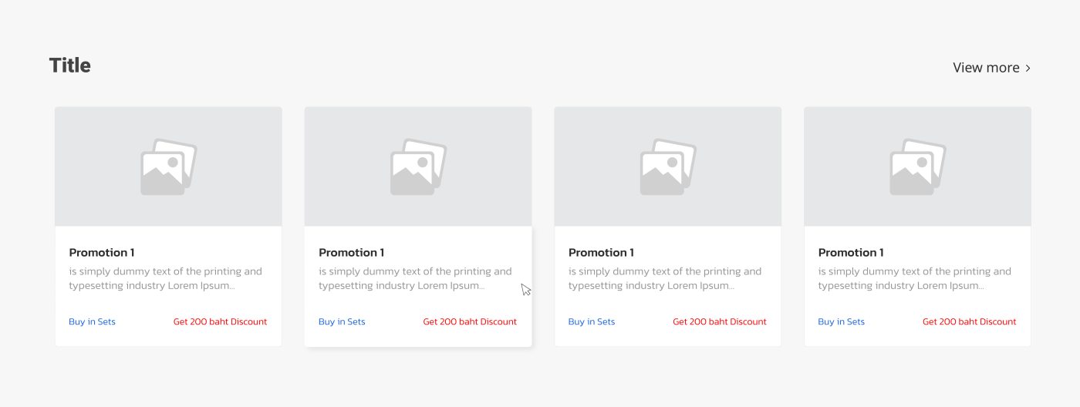This screenshot has height=407, width=1080.
Task: Open the first card's Promotion 1 heading
Action: point(102,252)
